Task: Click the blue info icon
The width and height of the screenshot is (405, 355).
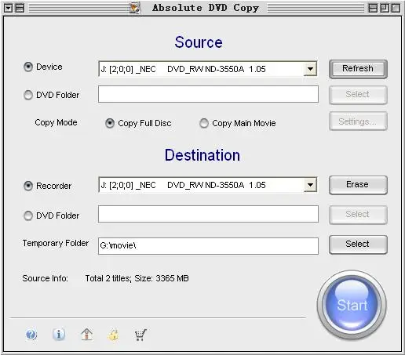Action: [59, 334]
